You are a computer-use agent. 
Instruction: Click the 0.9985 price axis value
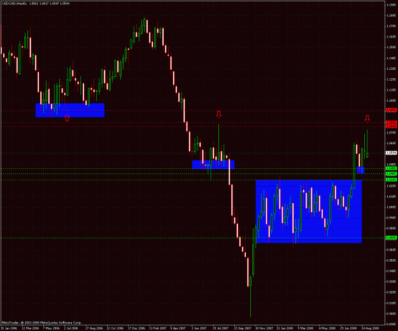391,217
